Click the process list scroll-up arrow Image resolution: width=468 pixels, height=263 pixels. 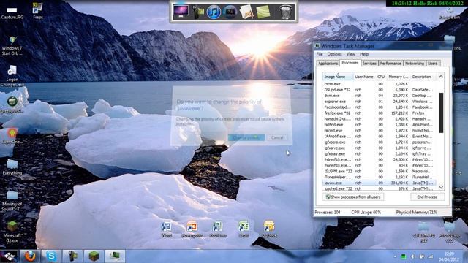(441, 77)
